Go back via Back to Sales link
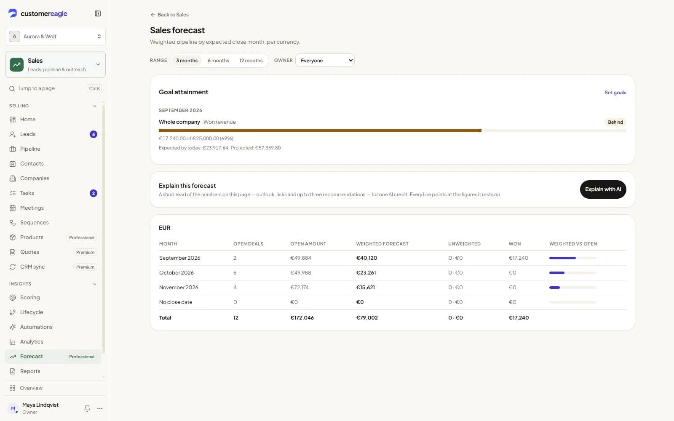The height and width of the screenshot is (421, 674). coord(169,15)
